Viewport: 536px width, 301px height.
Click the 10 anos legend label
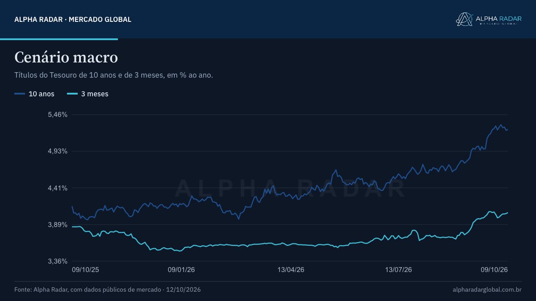coord(42,94)
